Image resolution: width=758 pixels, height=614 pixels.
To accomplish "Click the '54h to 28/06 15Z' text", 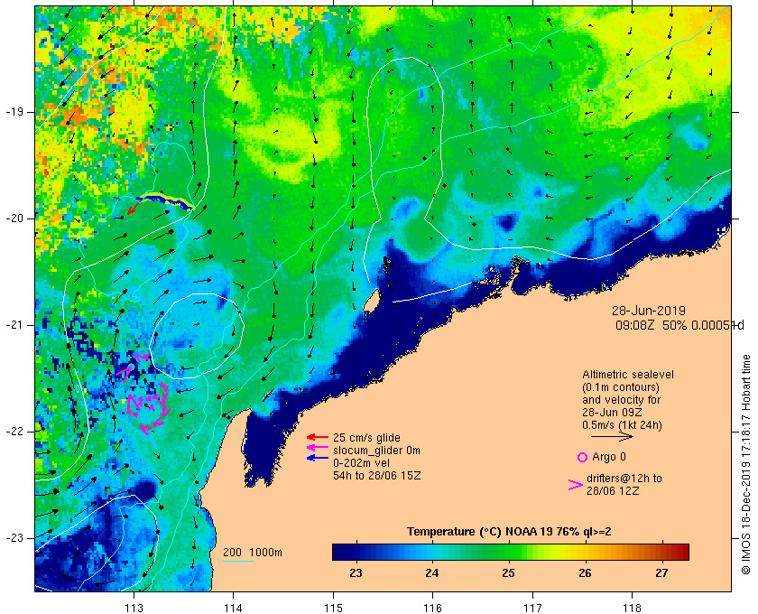I will (x=376, y=476).
